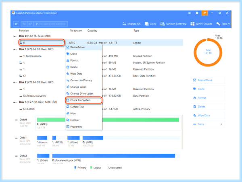Click the Capacity column header

(92, 31)
